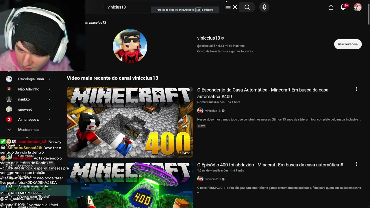Open 'O Esconderijo da Casa Automática' video title
The image size is (370, 208).
coord(263,93)
